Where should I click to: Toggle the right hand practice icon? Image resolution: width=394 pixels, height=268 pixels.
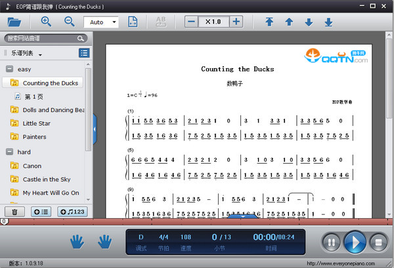tap(105, 242)
